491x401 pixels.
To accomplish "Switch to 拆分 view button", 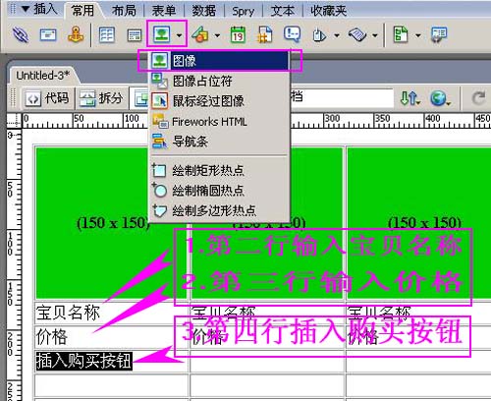I will tap(102, 97).
